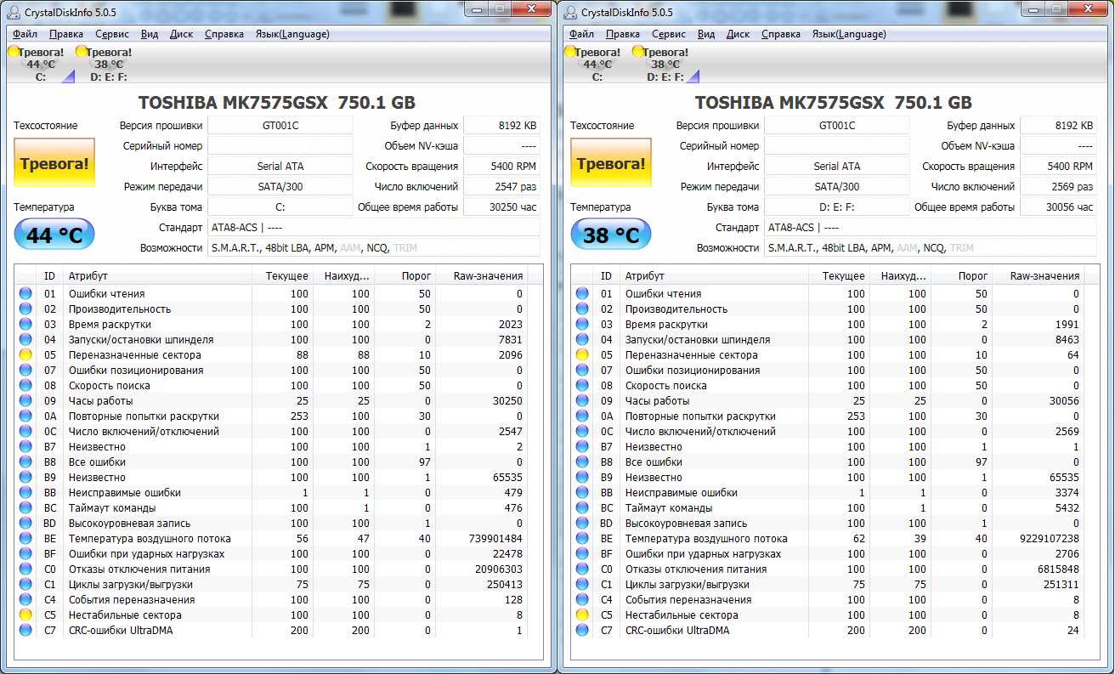This screenshot has width=1115, height=674.
Task: Select the D: E: F: disk entry in the right window
Action: coord(665,64)
